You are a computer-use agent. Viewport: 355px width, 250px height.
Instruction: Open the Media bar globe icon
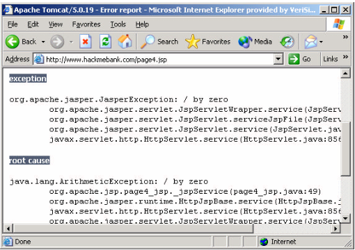(x=245, y=42)
